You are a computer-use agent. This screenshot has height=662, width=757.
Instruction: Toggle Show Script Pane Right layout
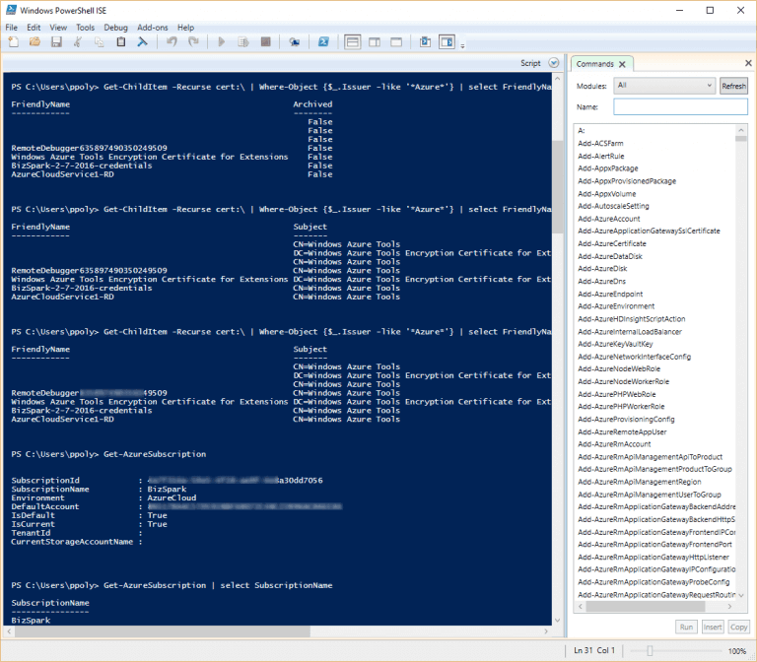375,42
